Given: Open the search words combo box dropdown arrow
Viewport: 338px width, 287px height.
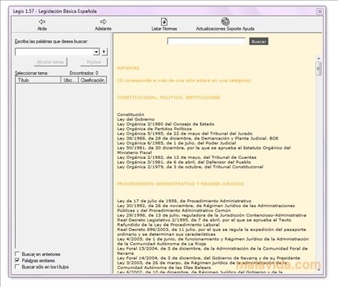Looking at the screenshot, I should click(x=96, y=52).
